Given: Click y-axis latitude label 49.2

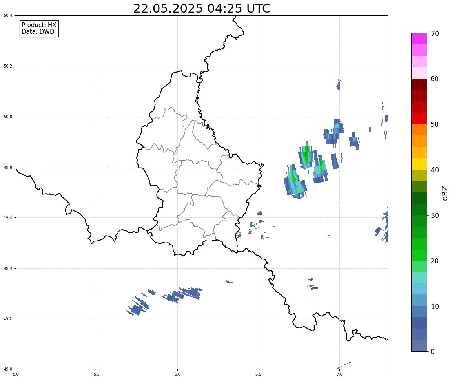Looking at the screenshot, I should point(8,319).
